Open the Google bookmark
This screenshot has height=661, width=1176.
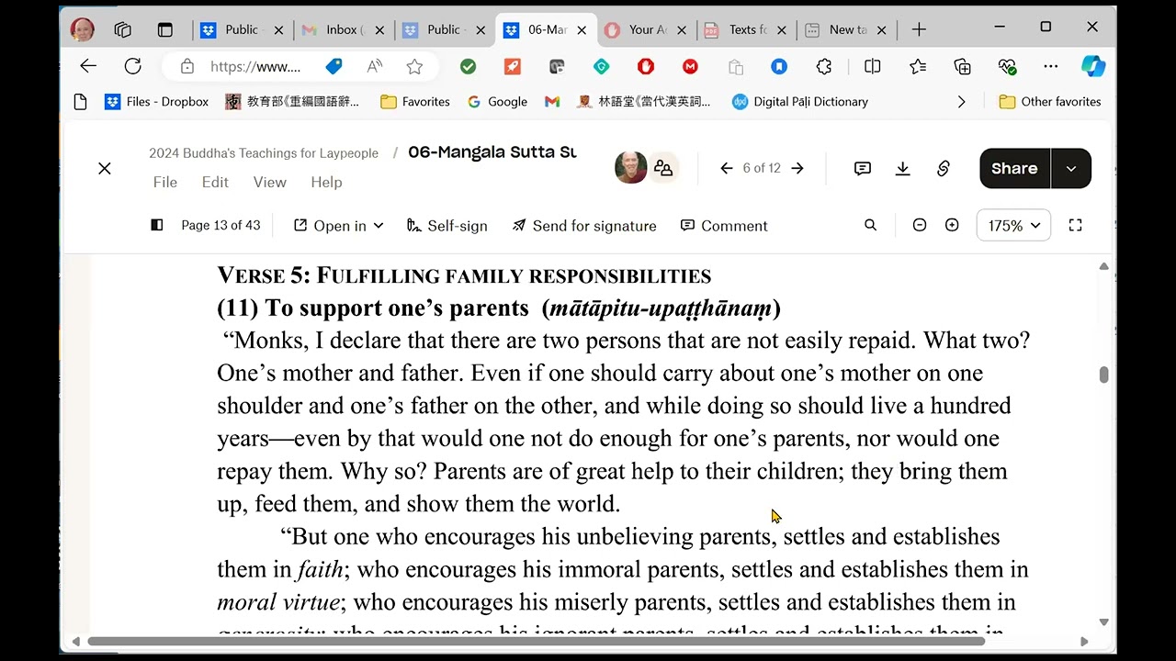coord(497,102)
